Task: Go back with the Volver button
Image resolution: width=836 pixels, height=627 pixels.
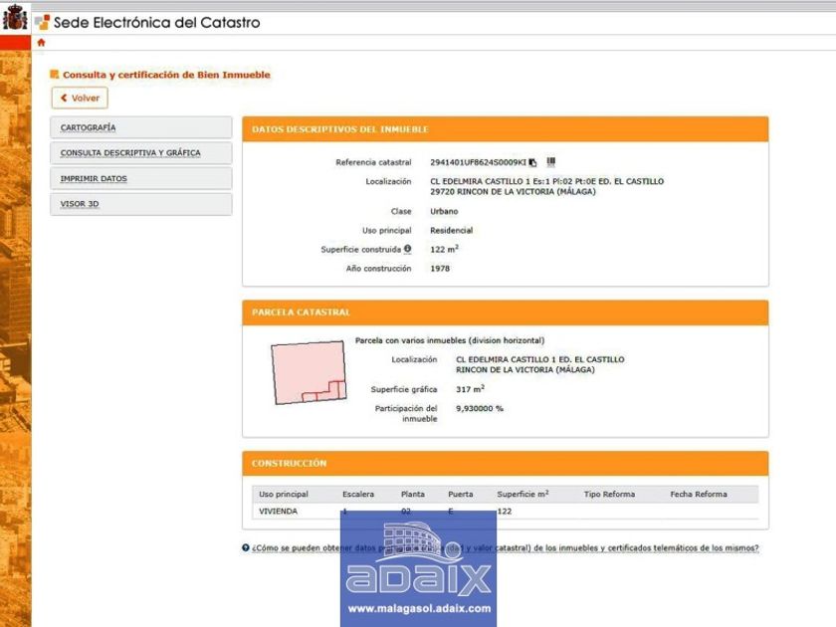Action: (x=80, y=99)
